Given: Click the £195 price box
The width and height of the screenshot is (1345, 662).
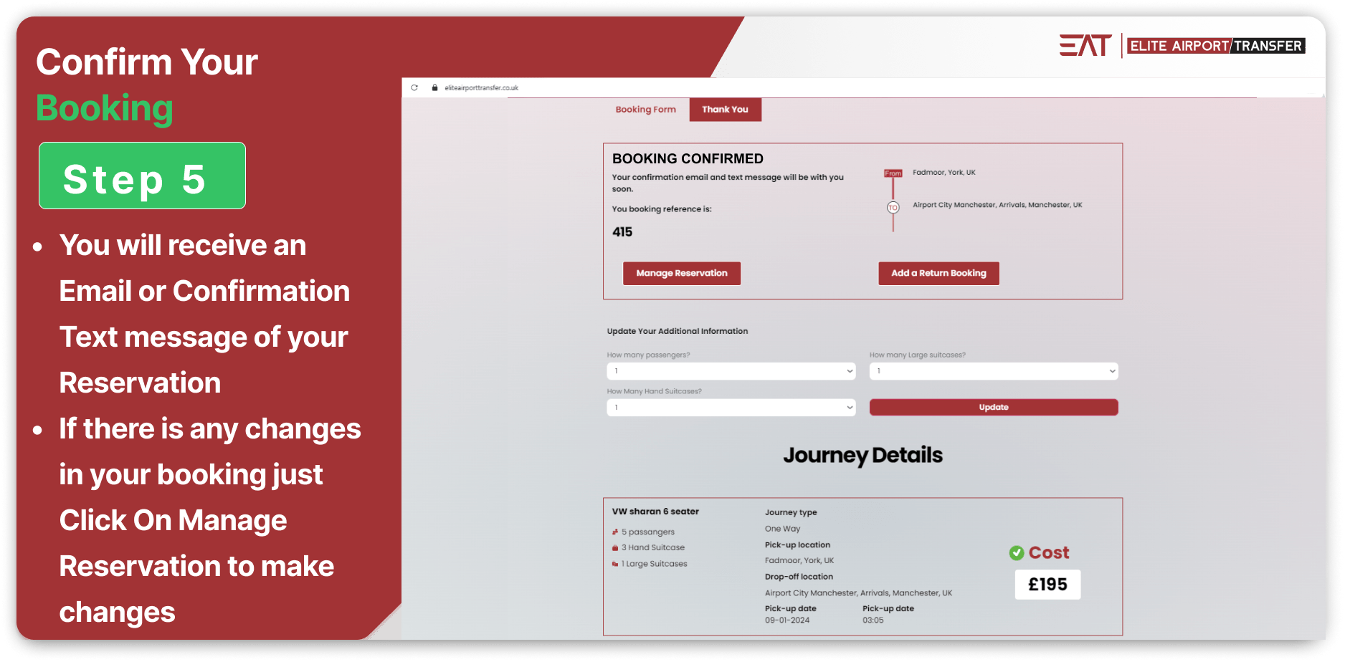Looking at the screenshot, I should tap(1047, 584).
